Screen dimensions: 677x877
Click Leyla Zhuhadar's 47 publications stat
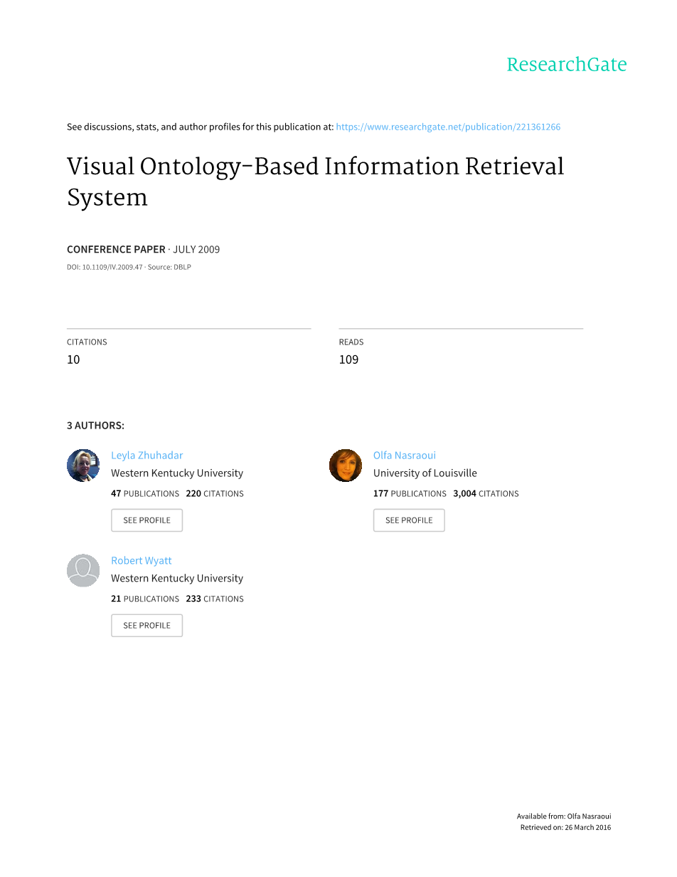(x=145, y=494)
